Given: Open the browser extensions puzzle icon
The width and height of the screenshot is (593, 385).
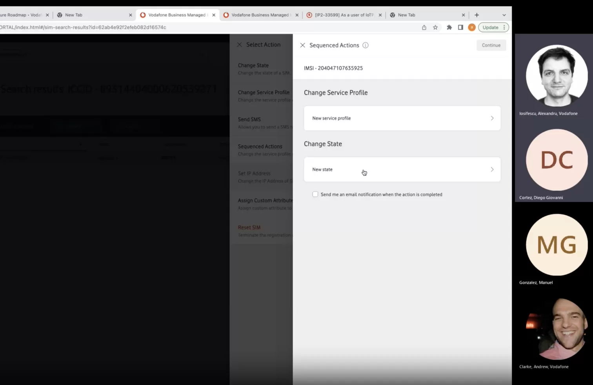Looking at the screenshot, I should [449, 27].
